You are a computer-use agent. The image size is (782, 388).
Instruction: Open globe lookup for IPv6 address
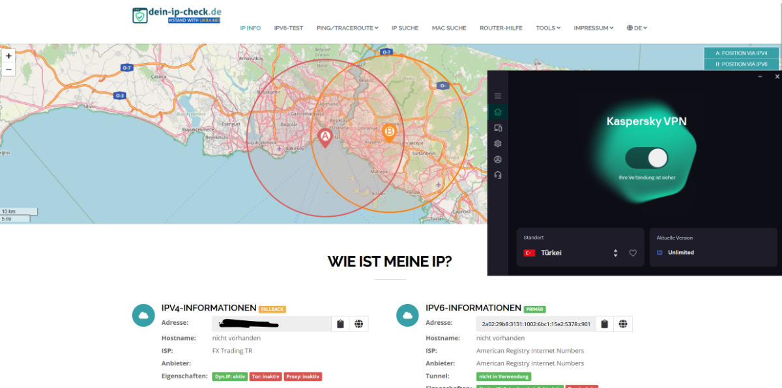tap(623, 324)
